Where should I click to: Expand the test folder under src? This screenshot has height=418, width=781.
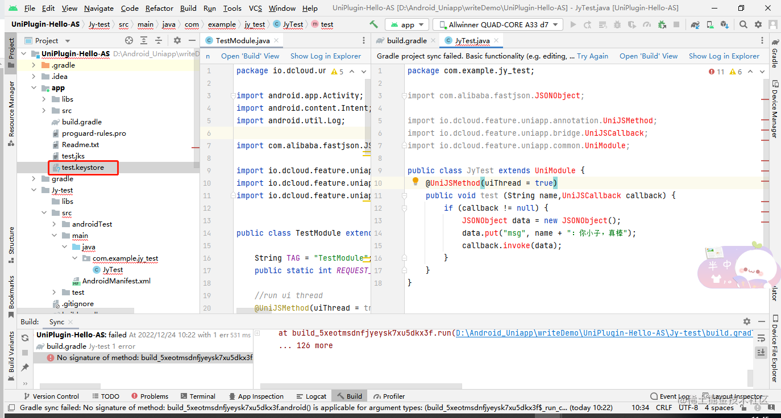[54, 292]
